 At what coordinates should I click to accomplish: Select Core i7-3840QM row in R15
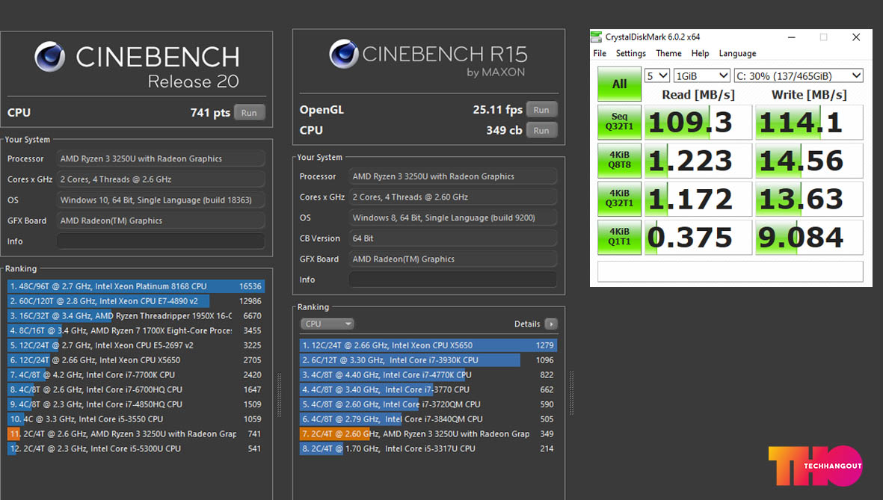pyautogui.click(x=428, y=419)
